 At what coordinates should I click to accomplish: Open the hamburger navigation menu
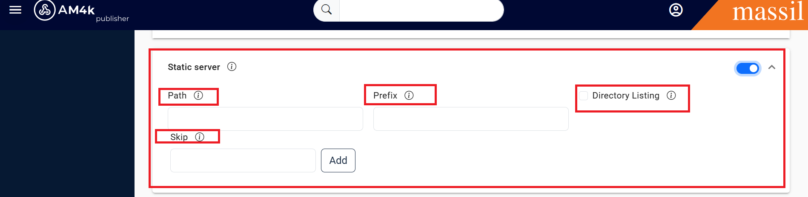coord(15,10)
